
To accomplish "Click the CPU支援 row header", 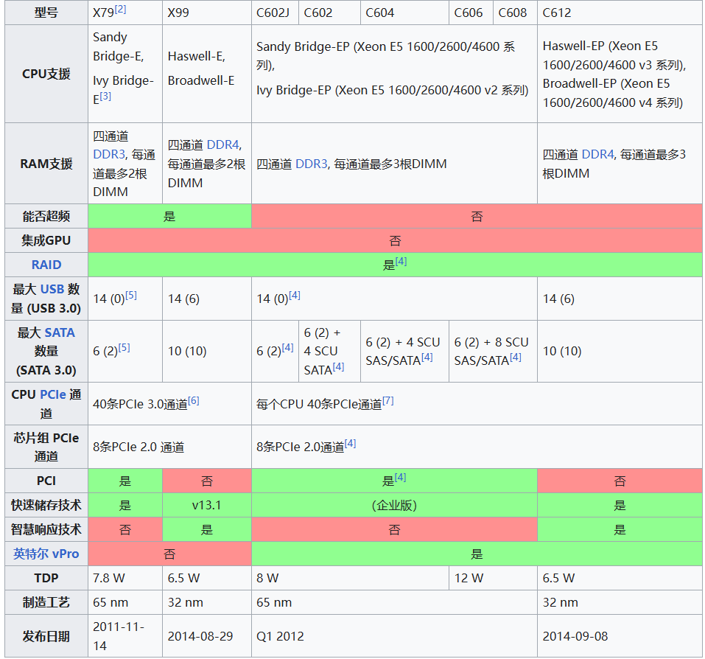I will (x=46, y=74).
